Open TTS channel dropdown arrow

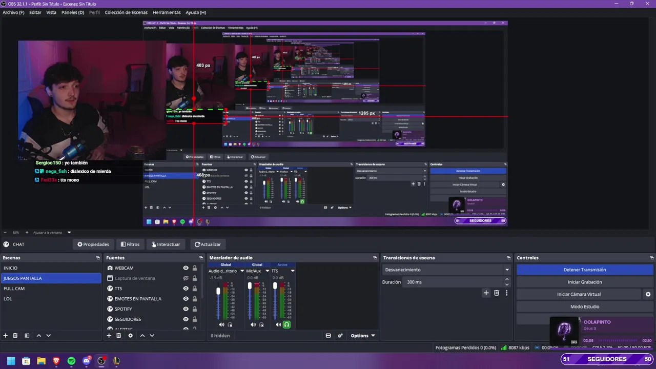pyautogui.click(x=293, y=271)
